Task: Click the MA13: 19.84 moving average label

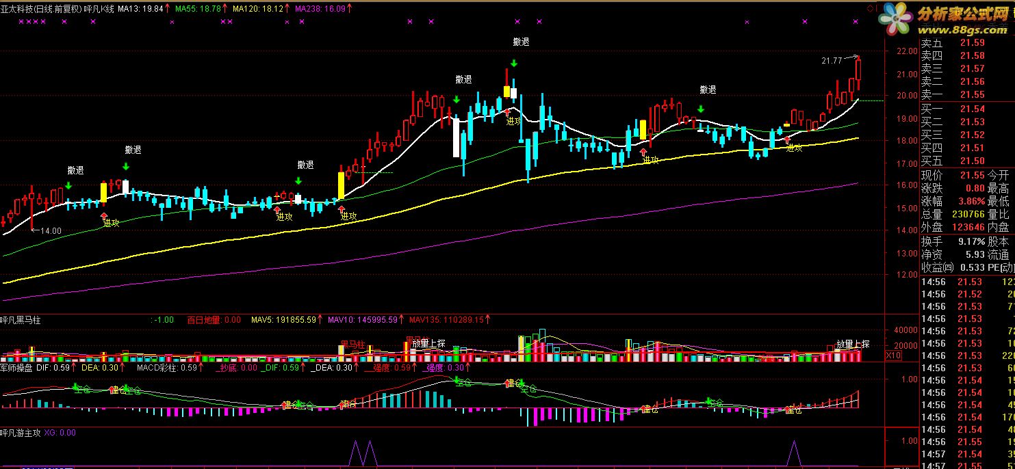Action: pos(141,9)
